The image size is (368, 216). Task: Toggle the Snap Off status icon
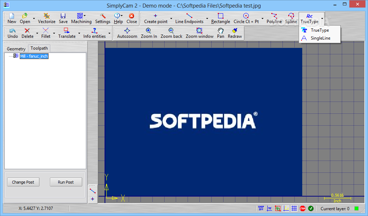(x=261, y=208)
